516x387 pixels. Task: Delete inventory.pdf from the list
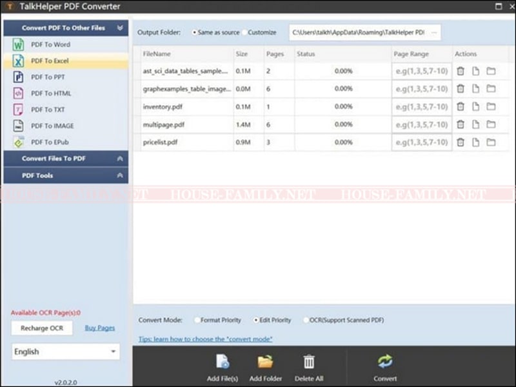point(461,106)
